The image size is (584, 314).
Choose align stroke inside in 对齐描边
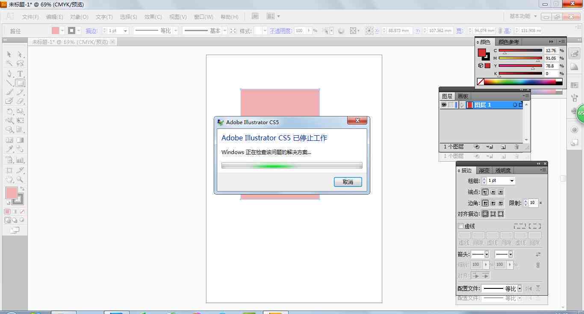[x=493, y=214]
